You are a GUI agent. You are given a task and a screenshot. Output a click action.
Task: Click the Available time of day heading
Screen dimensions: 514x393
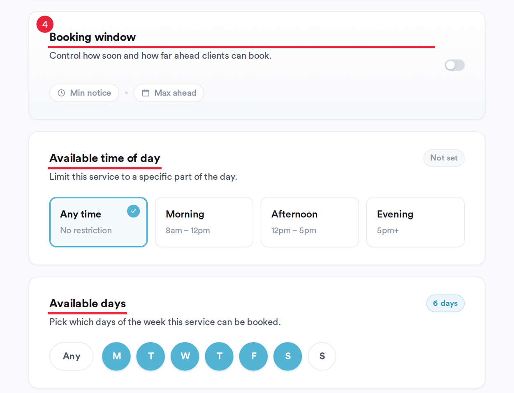pos(105,158)
